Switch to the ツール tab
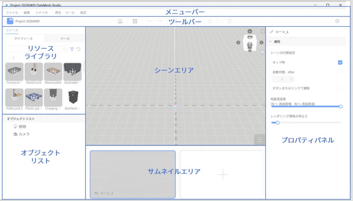 (65, 39)
